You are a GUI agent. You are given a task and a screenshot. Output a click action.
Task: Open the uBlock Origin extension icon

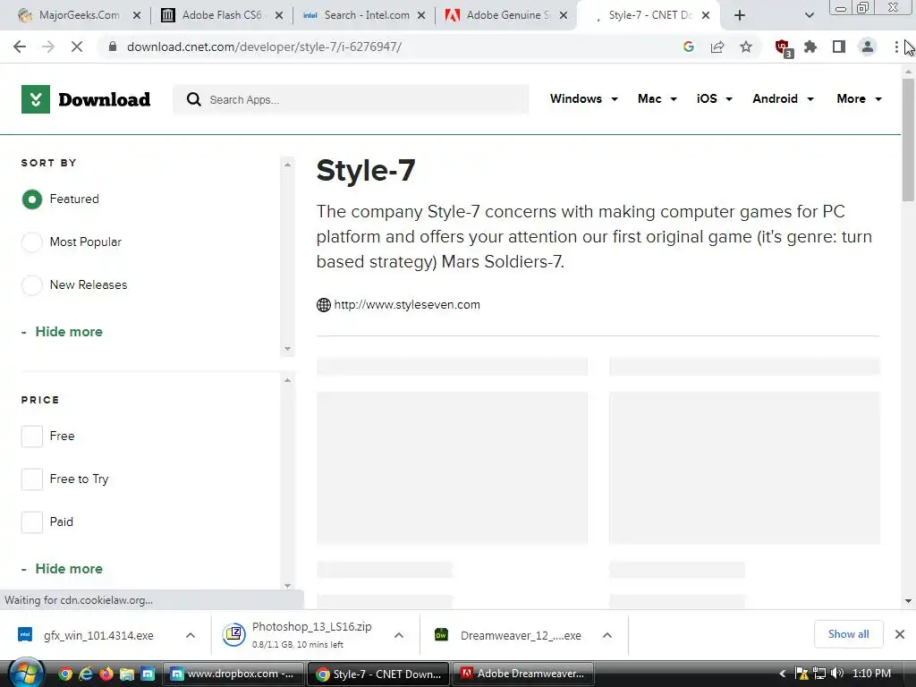click(x=783, y=47)
